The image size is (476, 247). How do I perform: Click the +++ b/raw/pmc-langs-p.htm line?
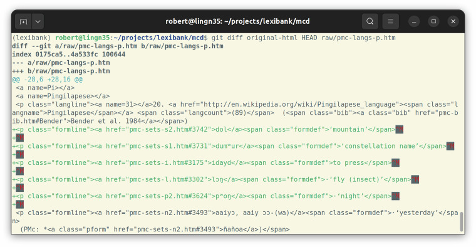[61, 71]
